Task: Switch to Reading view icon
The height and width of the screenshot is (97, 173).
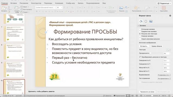Action: click(x=137, y=96)
